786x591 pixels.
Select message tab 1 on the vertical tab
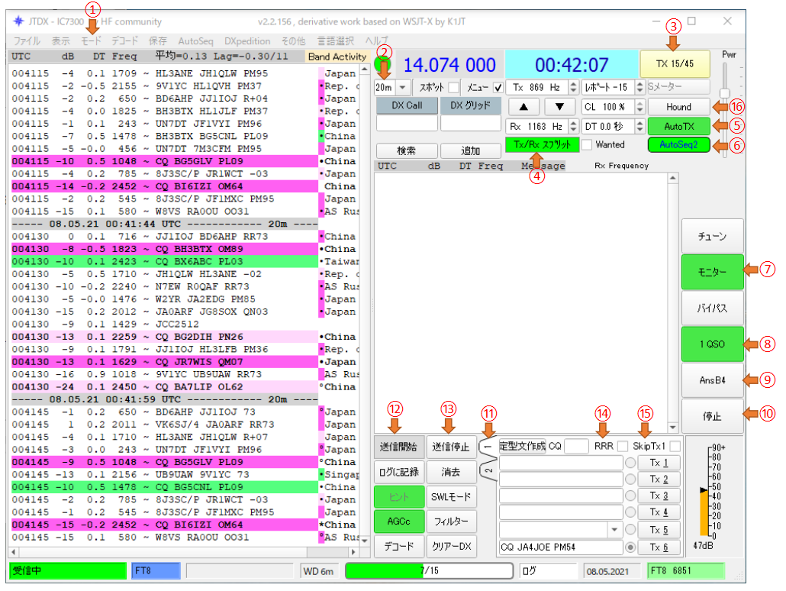click(488, 447)
